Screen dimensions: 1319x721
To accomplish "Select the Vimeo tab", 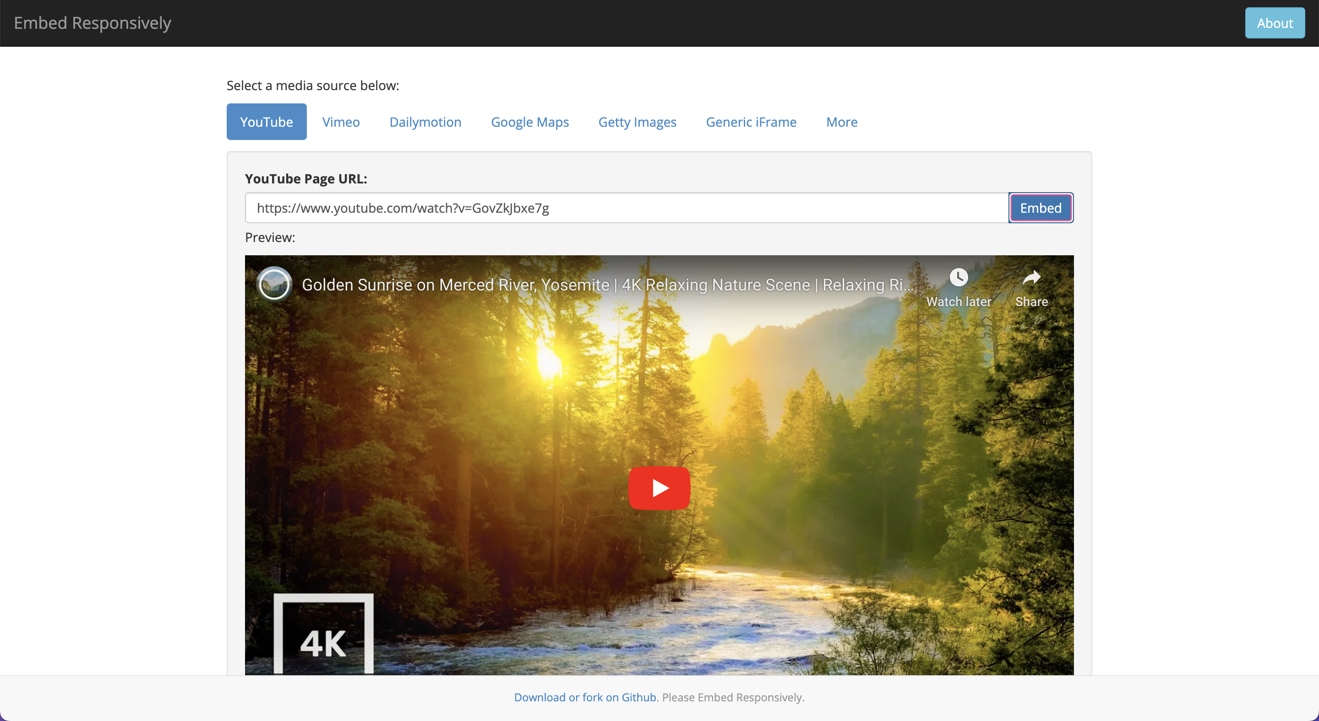I will click(340, 122).
